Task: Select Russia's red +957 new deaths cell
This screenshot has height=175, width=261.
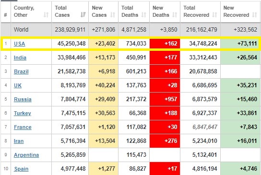Action: (x=165, y=99)
